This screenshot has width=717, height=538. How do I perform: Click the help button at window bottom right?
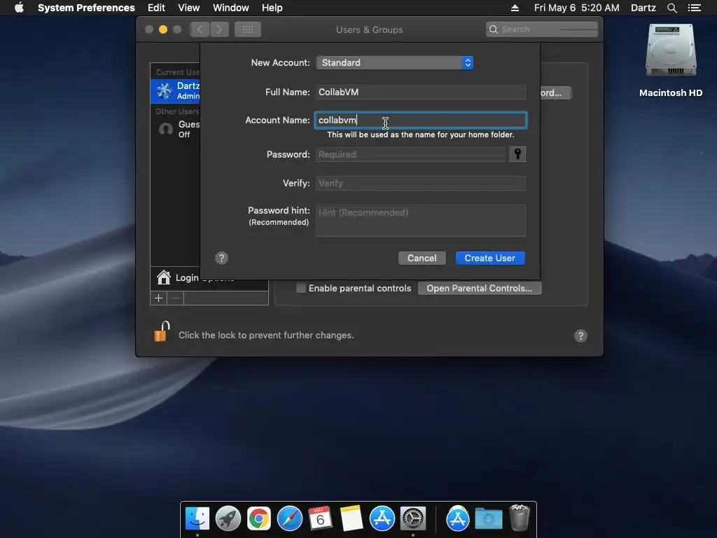[580, 336]
